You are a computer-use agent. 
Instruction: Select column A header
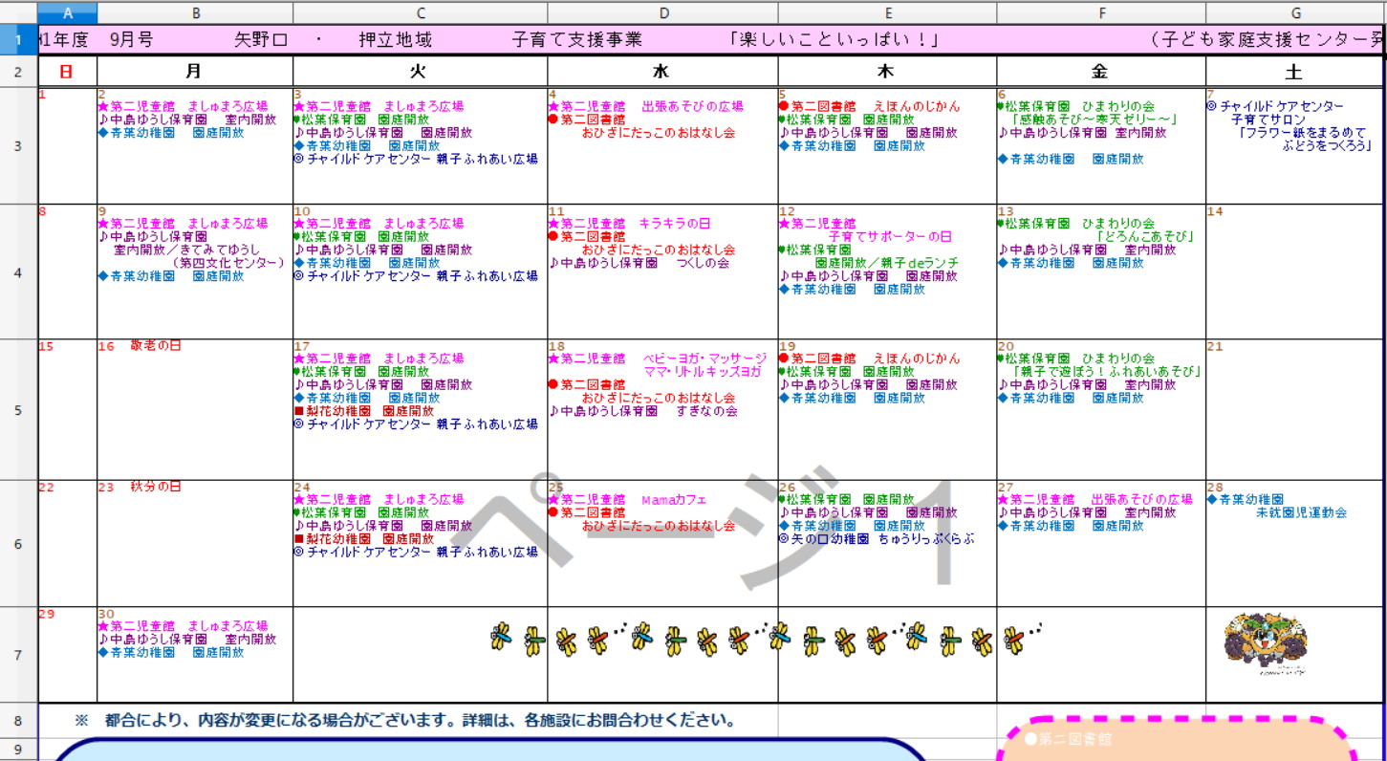point(67,12)
